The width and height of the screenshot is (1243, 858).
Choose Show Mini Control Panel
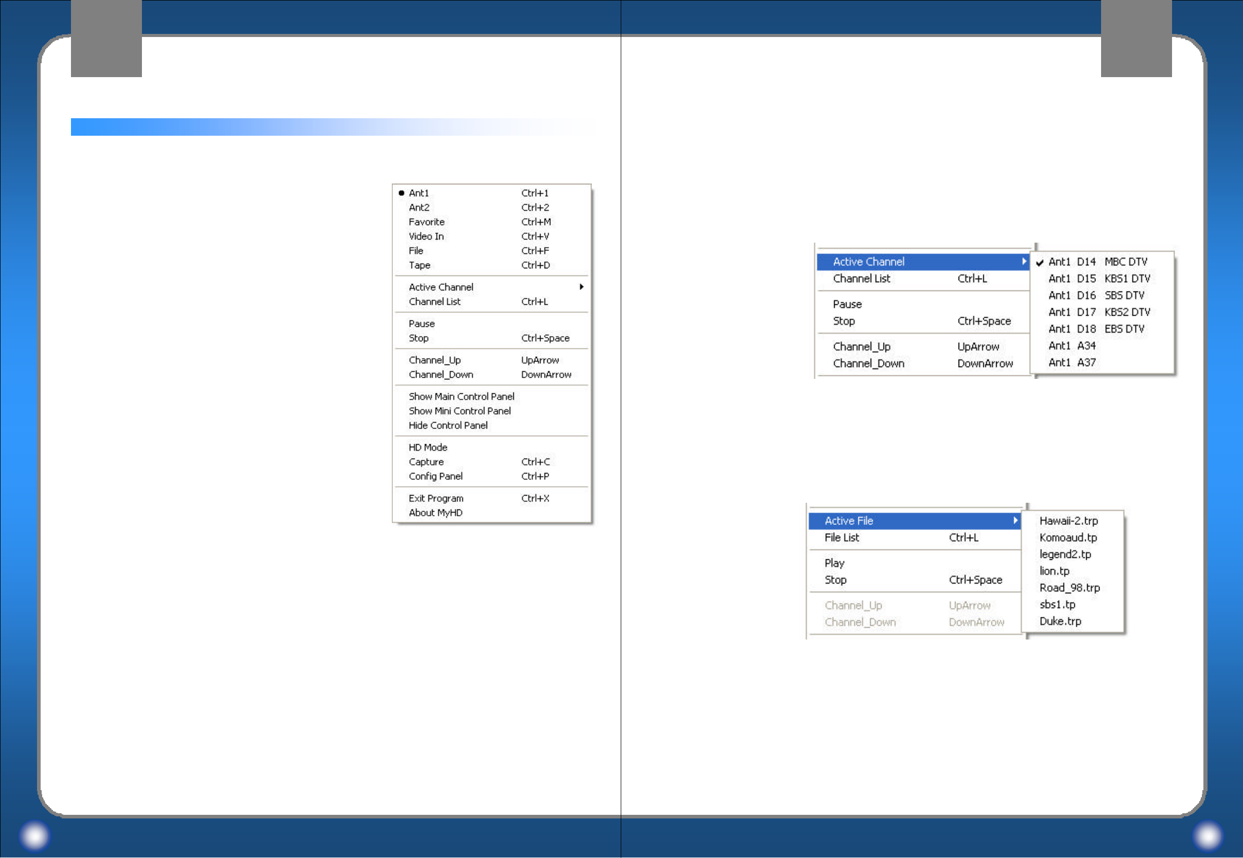(460, 411)
